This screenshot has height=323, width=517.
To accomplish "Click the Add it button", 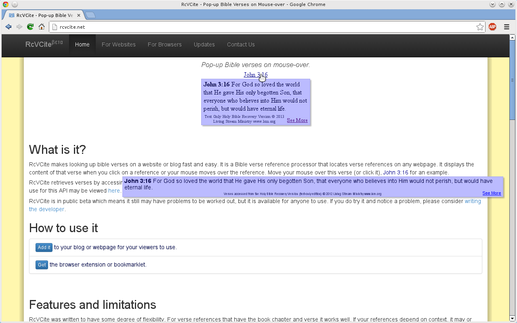I will coord(44,247).
